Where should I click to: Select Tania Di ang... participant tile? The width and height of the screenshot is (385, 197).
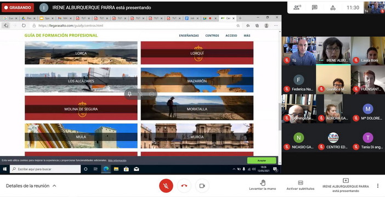pos(368,138)
